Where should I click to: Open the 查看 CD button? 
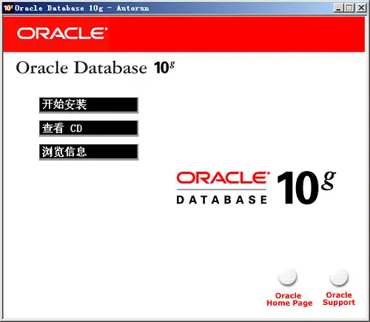89,128
